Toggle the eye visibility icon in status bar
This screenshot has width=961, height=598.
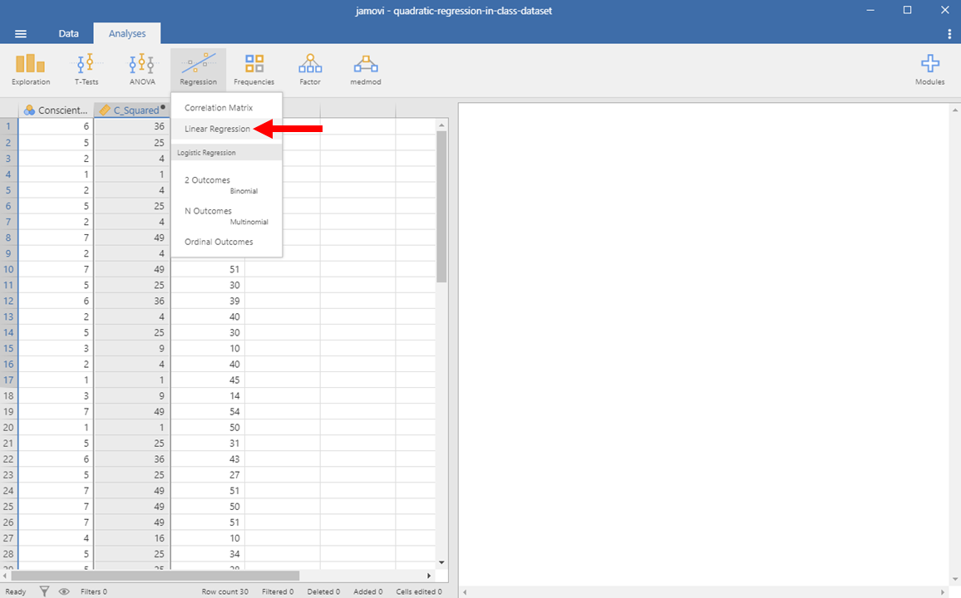[x=64, y=591]
